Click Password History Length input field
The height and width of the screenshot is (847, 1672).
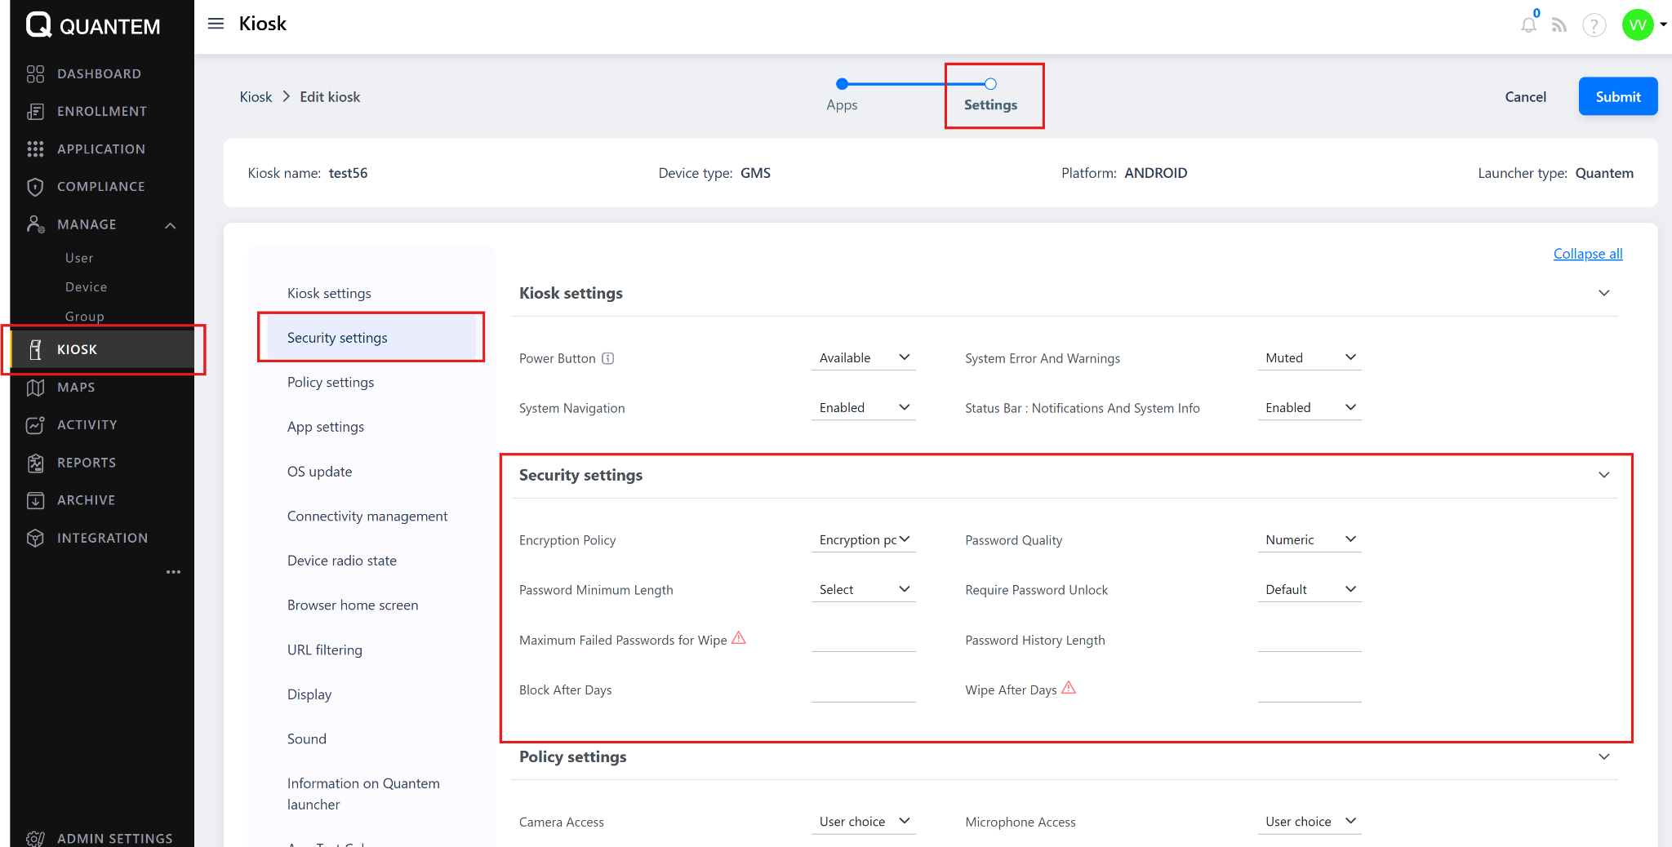1310,640
